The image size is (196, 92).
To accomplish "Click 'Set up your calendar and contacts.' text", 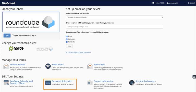I will tap(22, 86).
